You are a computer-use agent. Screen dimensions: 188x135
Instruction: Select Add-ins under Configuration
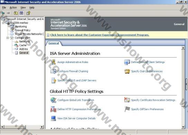point(23,49)
